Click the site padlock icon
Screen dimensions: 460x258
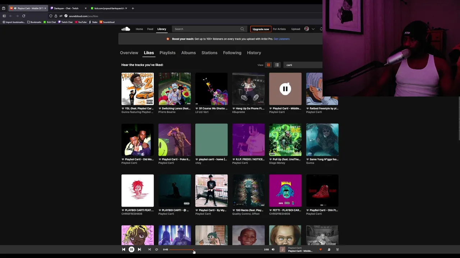coord(56,16)
